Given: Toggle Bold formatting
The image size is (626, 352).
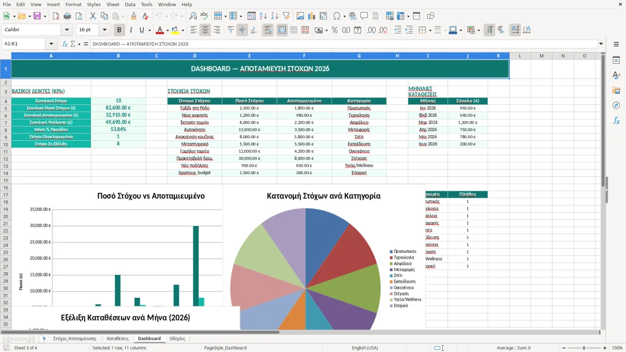Looking at the screenshot, I should (119, 30).
